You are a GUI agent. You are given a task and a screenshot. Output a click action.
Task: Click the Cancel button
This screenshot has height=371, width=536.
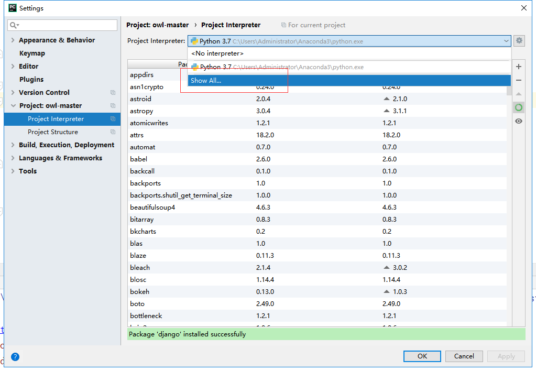pos(464,356)
